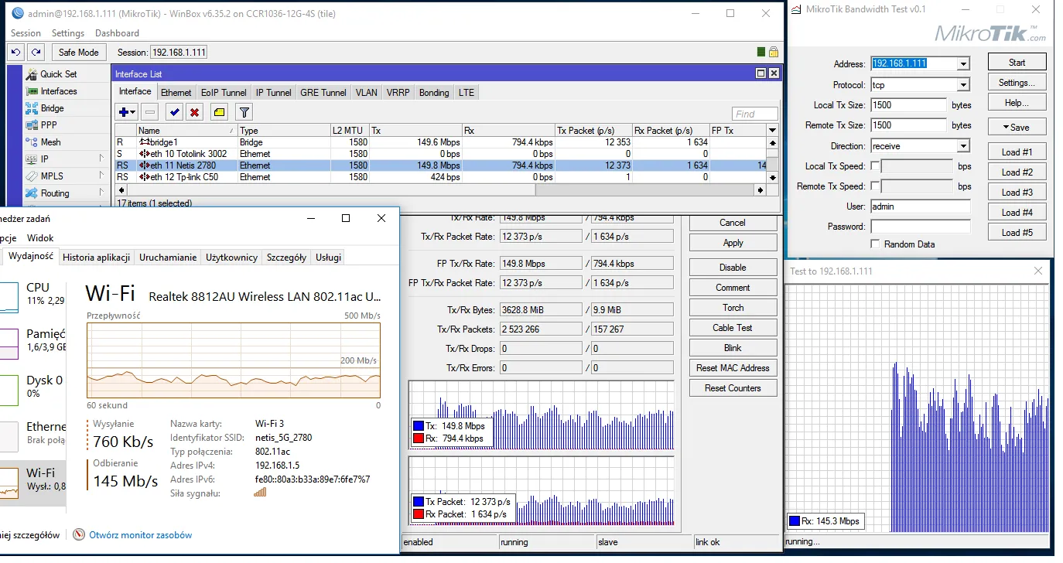Select the eth 12 Tp-link C50 row
Screen dimensions: 1063x563
point(440,177)
